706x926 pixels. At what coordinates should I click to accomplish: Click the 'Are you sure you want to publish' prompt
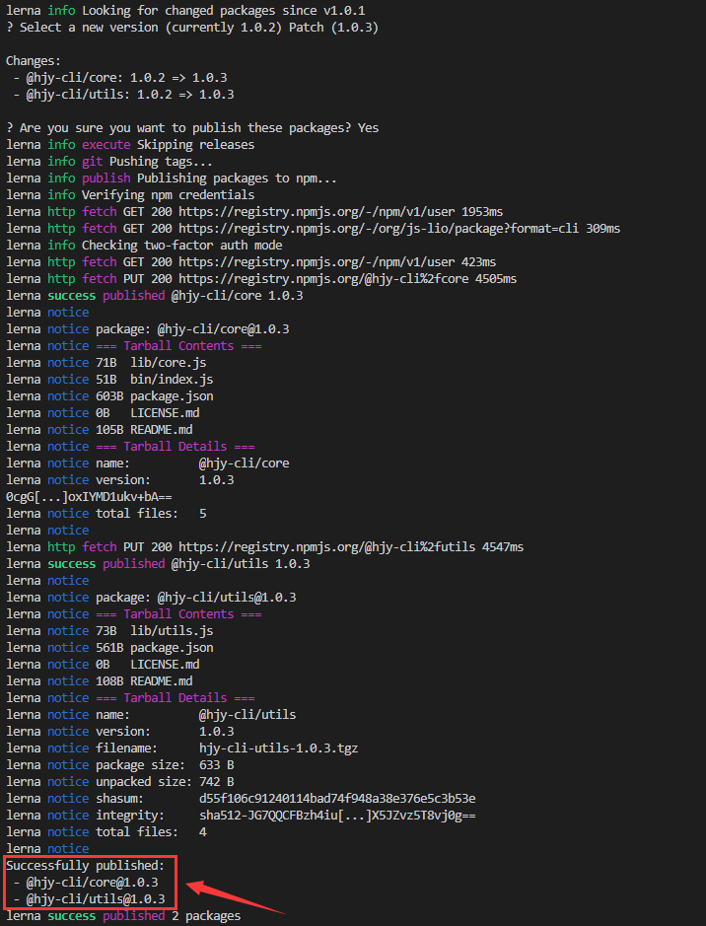coord(192,127)
